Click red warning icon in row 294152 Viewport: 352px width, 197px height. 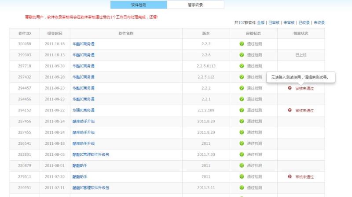pos(290,110)
